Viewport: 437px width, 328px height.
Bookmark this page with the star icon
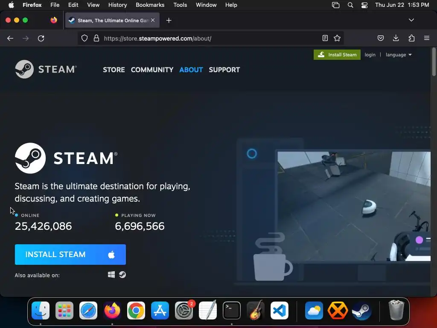tap(337, 38)
